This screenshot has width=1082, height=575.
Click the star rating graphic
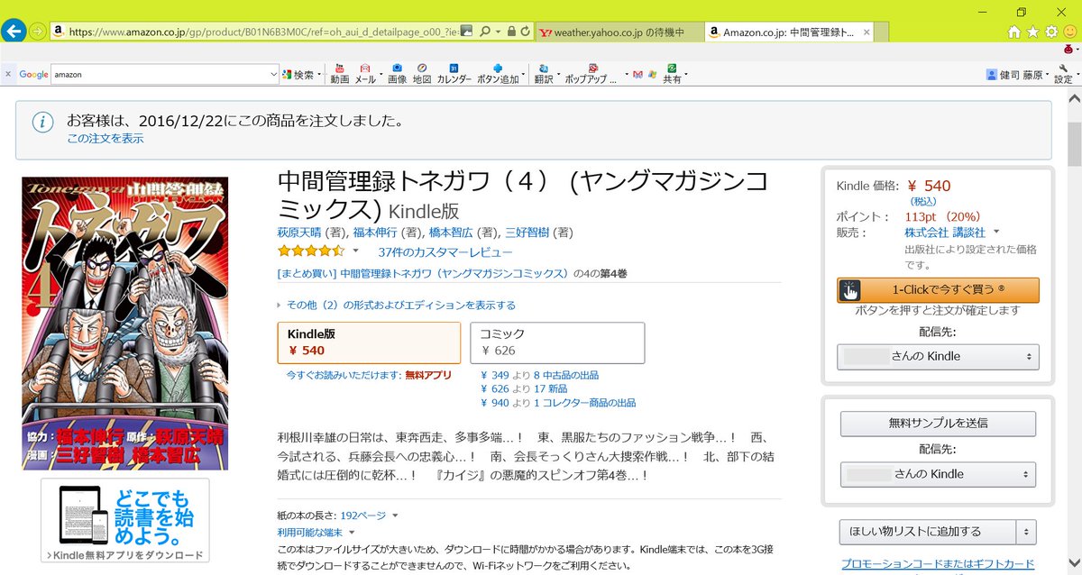(x=311, y=251)
